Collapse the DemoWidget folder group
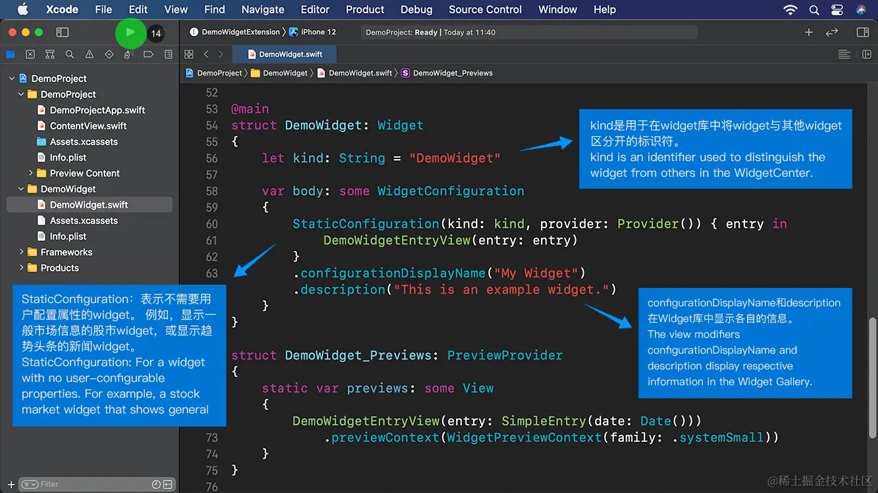This screenshot has height=493, width=878. (x=21, y=189)
